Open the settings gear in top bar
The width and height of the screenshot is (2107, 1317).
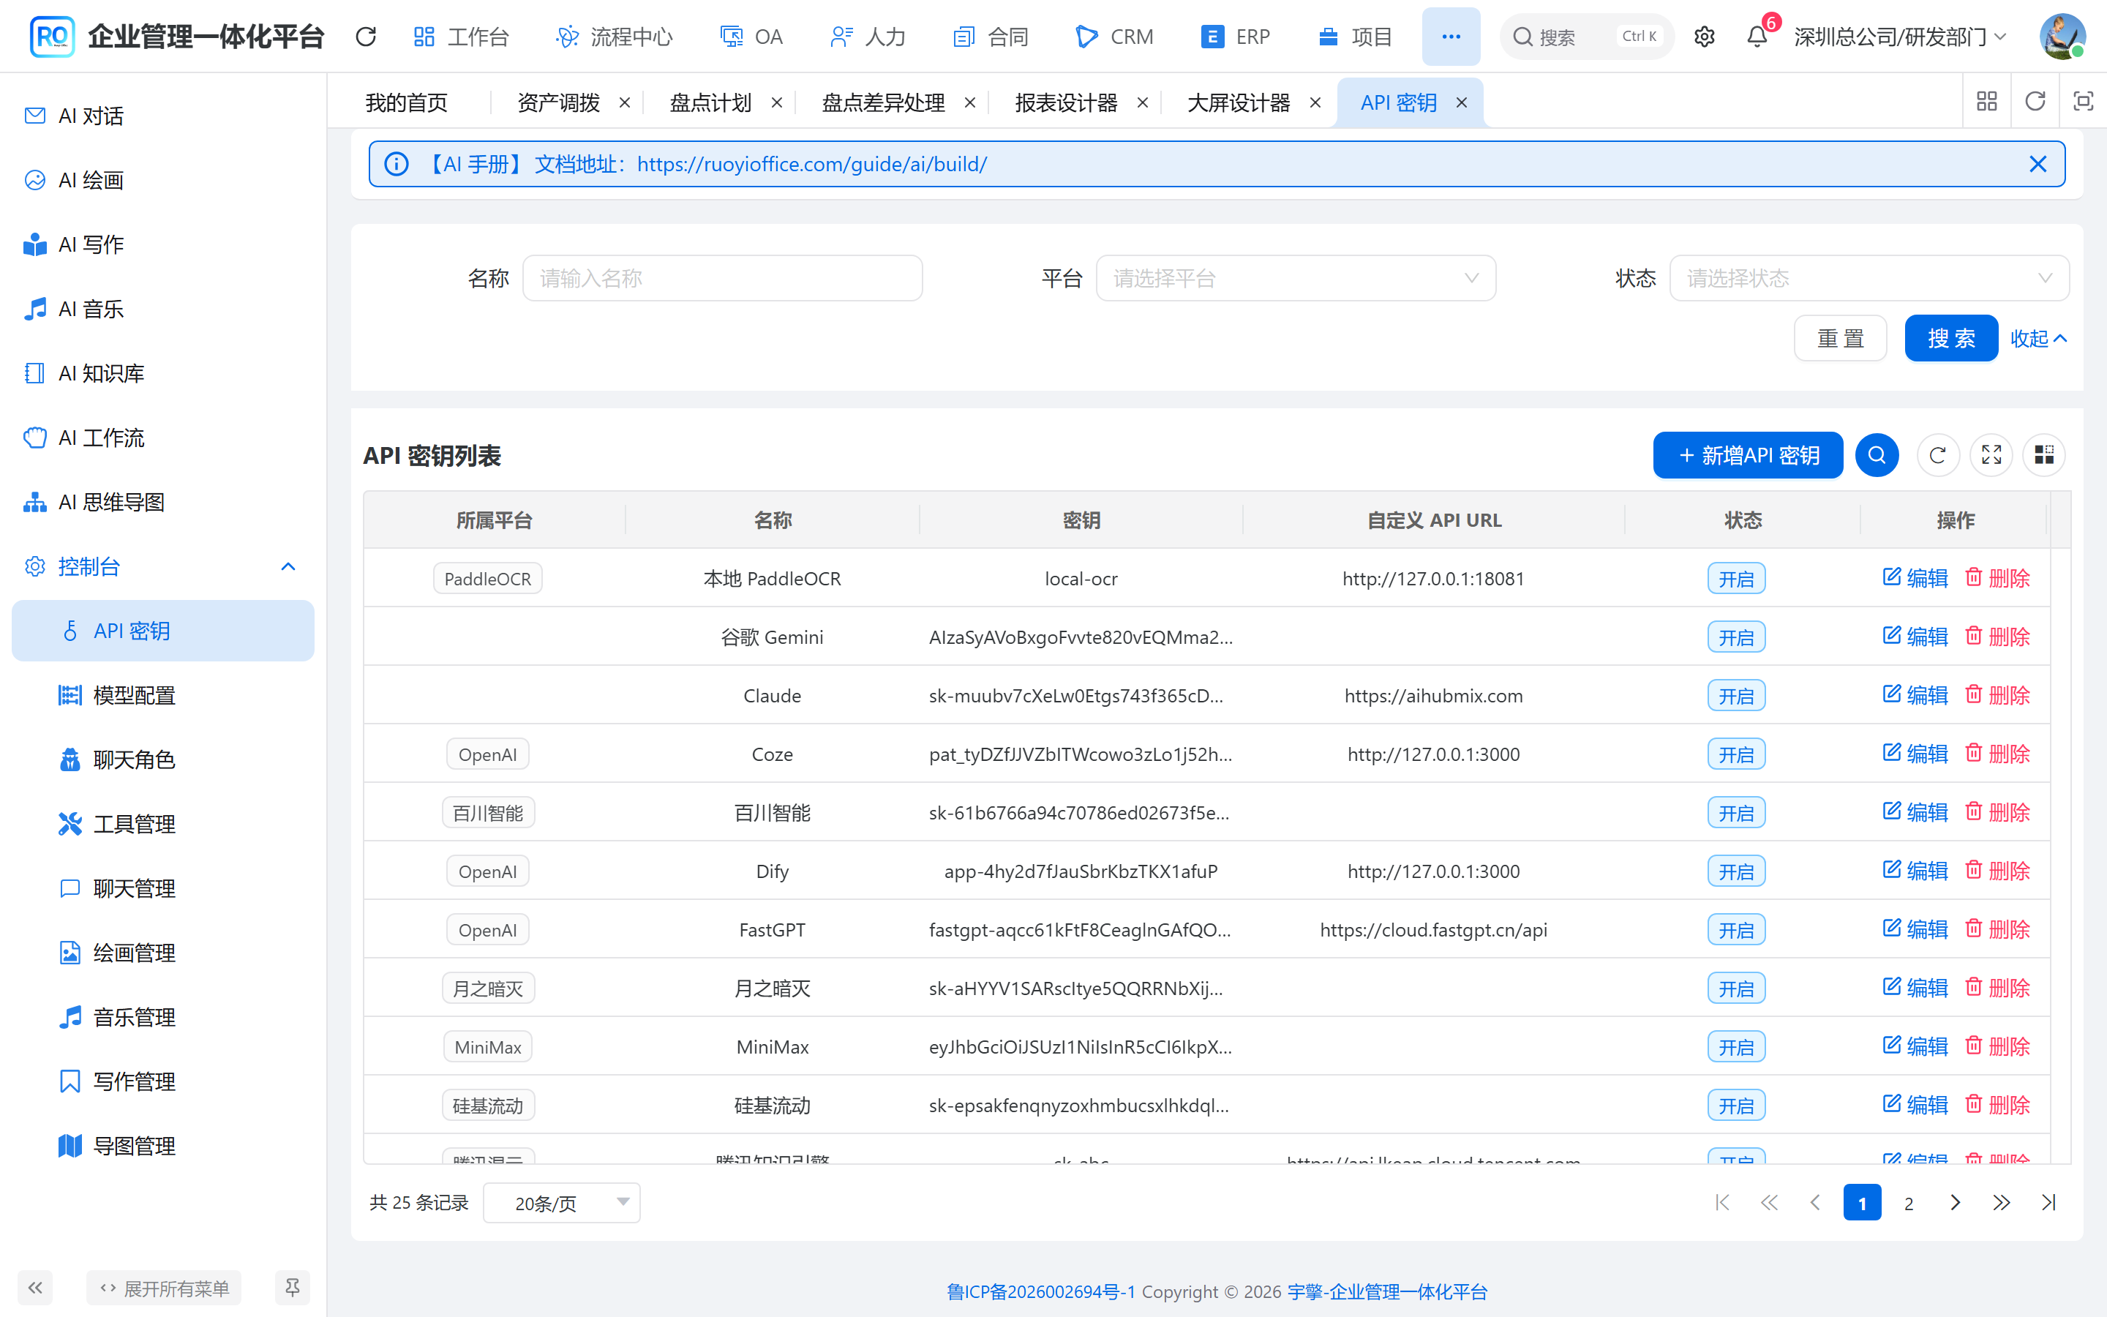point(1705,37)
